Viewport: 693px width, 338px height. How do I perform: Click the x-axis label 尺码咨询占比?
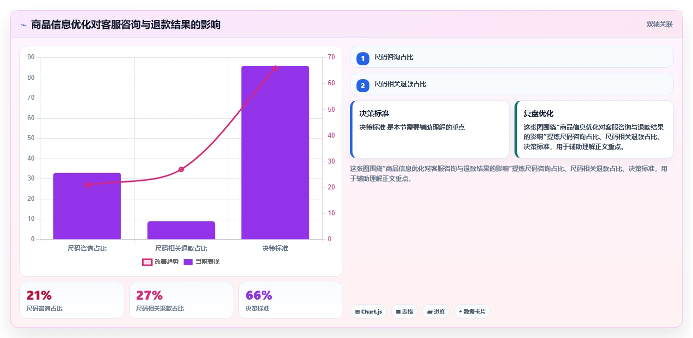[x=87, y=248]
